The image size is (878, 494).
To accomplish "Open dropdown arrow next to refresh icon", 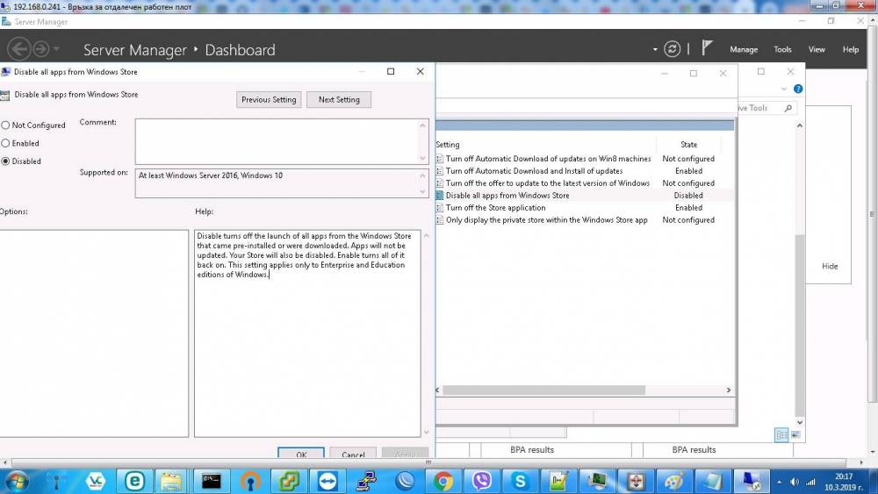I will pos(655,49).
